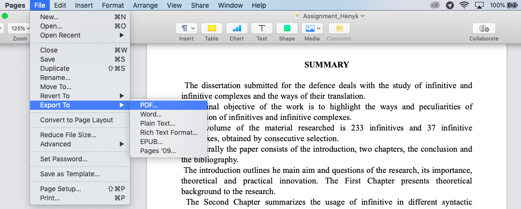This screenshot has height=209, width=521.
Task: Select the highlighted Export To item
Action: (80, 105)
